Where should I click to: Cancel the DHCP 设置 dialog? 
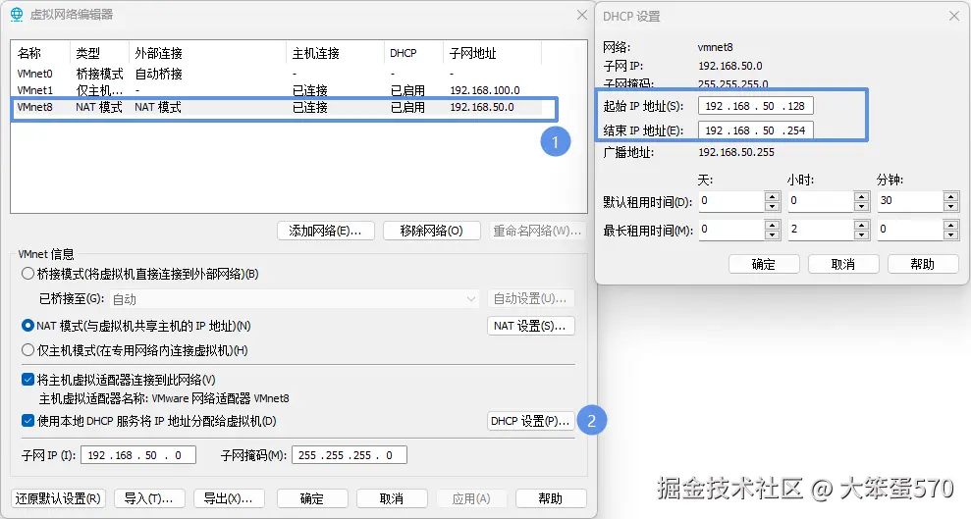(843, 264)
